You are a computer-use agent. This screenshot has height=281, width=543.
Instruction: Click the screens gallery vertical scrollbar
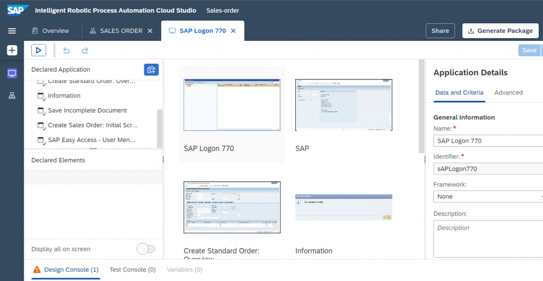click(422, 106)
